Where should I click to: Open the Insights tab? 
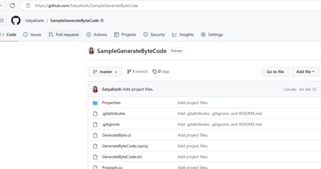click(183, 35)
